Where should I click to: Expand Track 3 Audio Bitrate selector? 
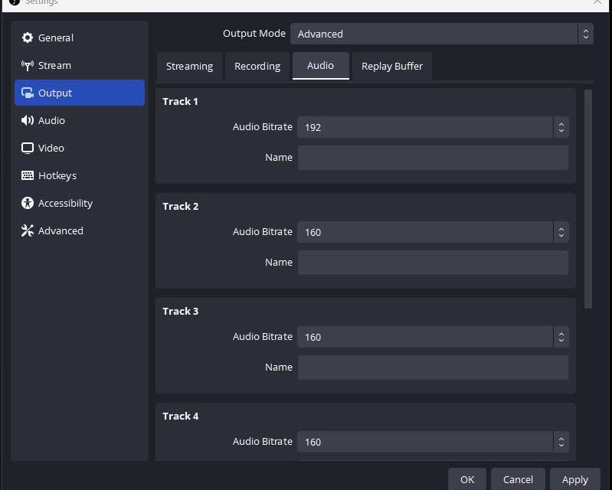[x=433, y=337]
